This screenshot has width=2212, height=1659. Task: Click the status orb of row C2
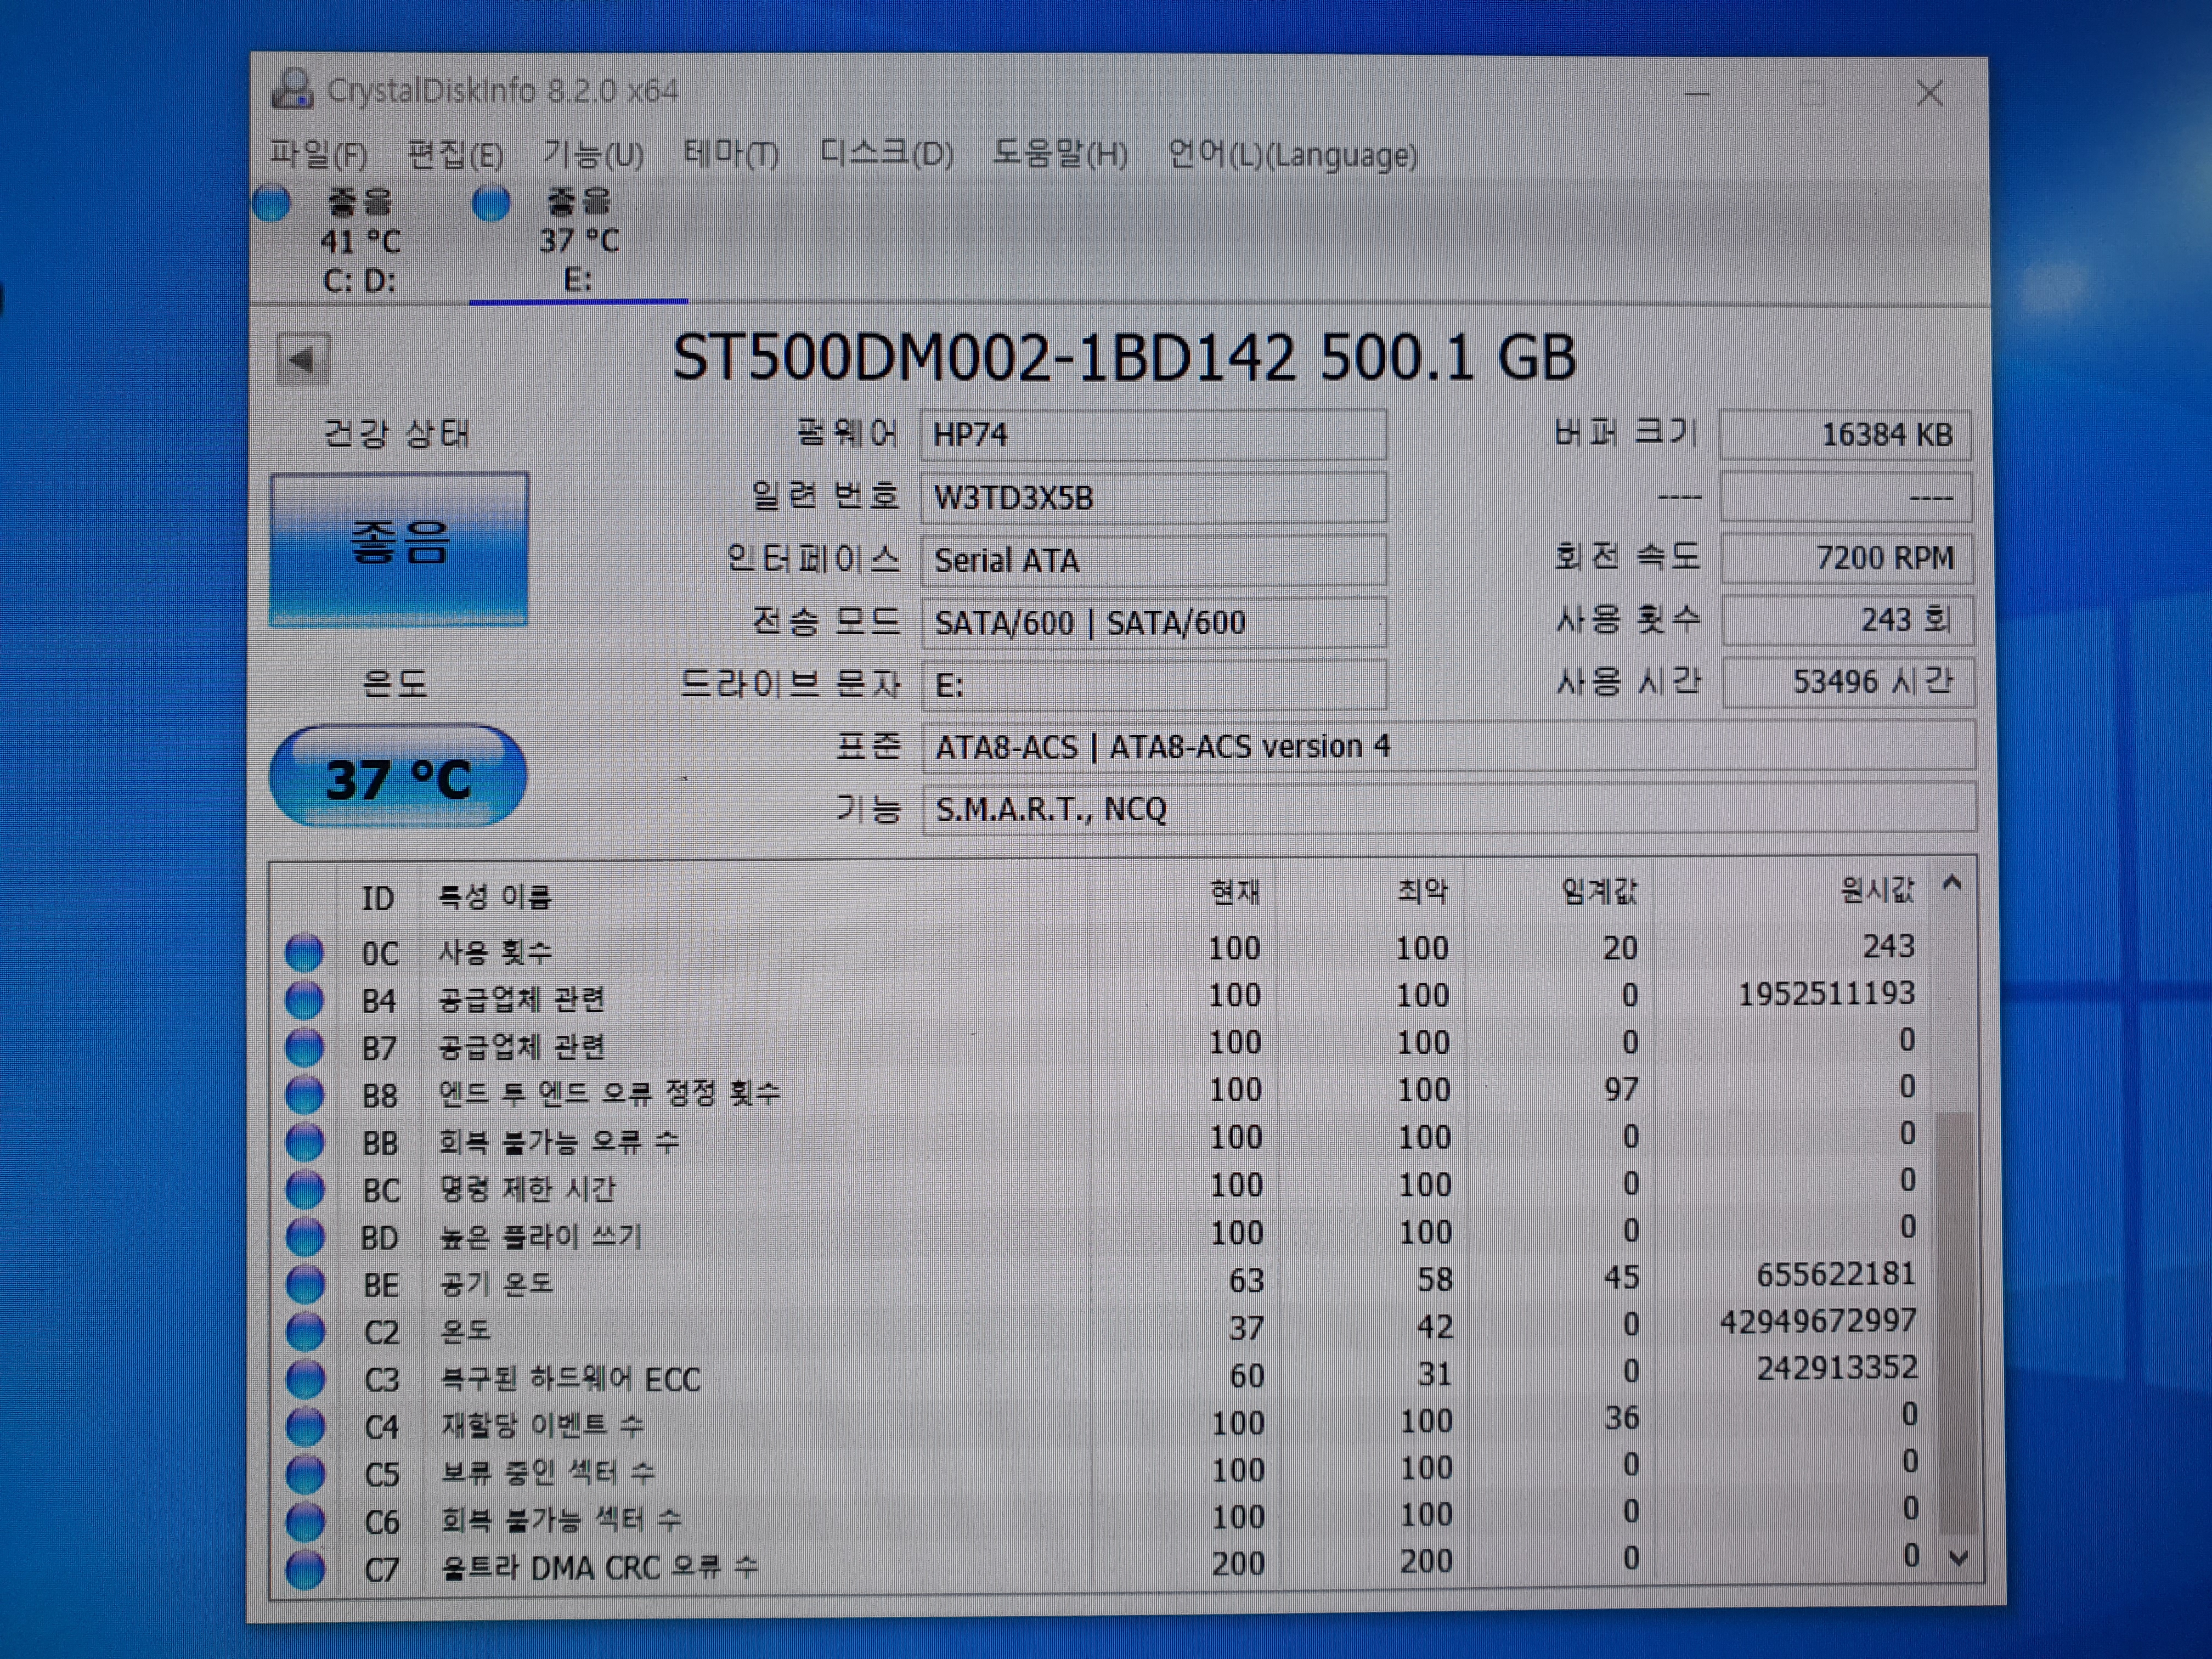(x=306, y=1331)
